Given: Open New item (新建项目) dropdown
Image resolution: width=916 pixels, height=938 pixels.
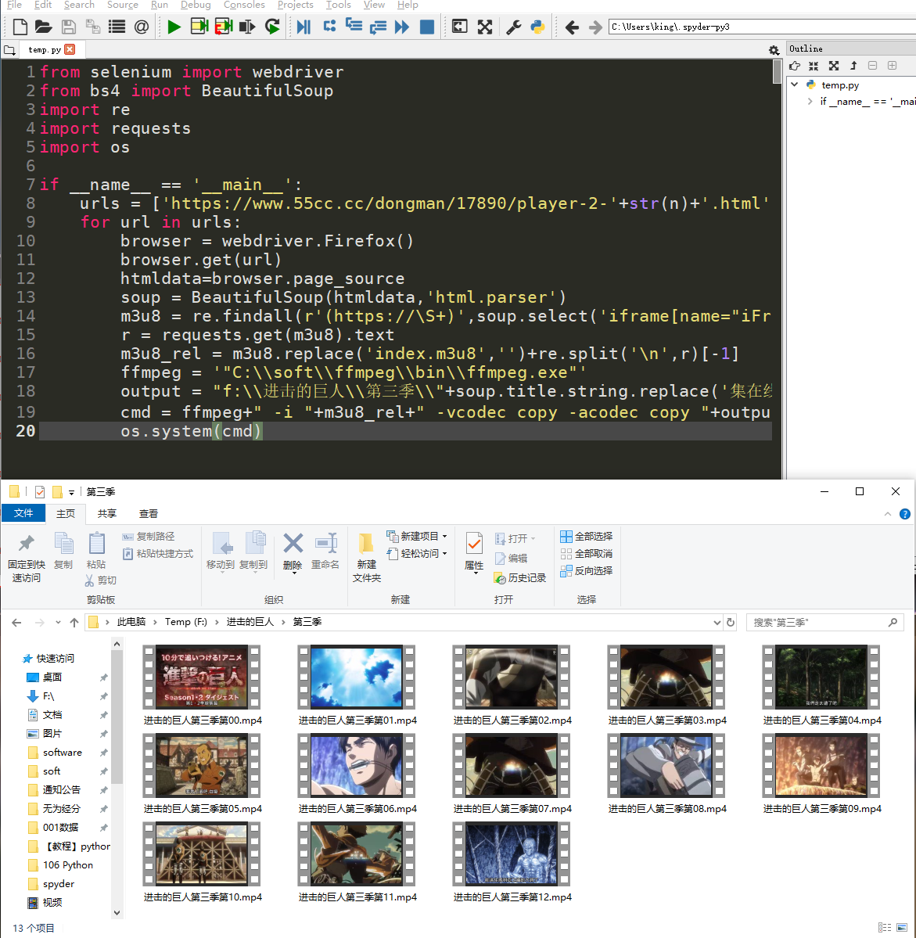Looking at the screenshot, I should pyautogui.click(x=417, y=536).
